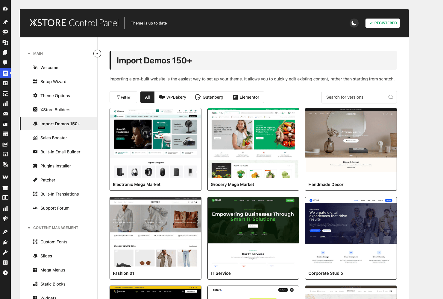Collapse admin menu via play-circle icon
Image resolution: width=443 pixels, height=299 pixels.
pyautogui.click(x=5, y=273)
